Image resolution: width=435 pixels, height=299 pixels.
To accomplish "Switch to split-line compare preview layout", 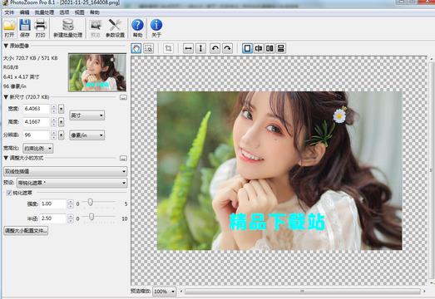I will pyautogui.click(x=259, y=48).
